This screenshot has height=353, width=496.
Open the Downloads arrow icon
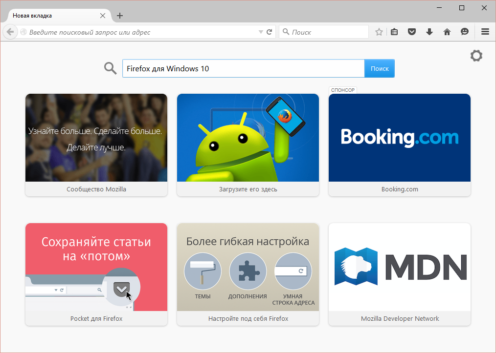click(429, 32)
